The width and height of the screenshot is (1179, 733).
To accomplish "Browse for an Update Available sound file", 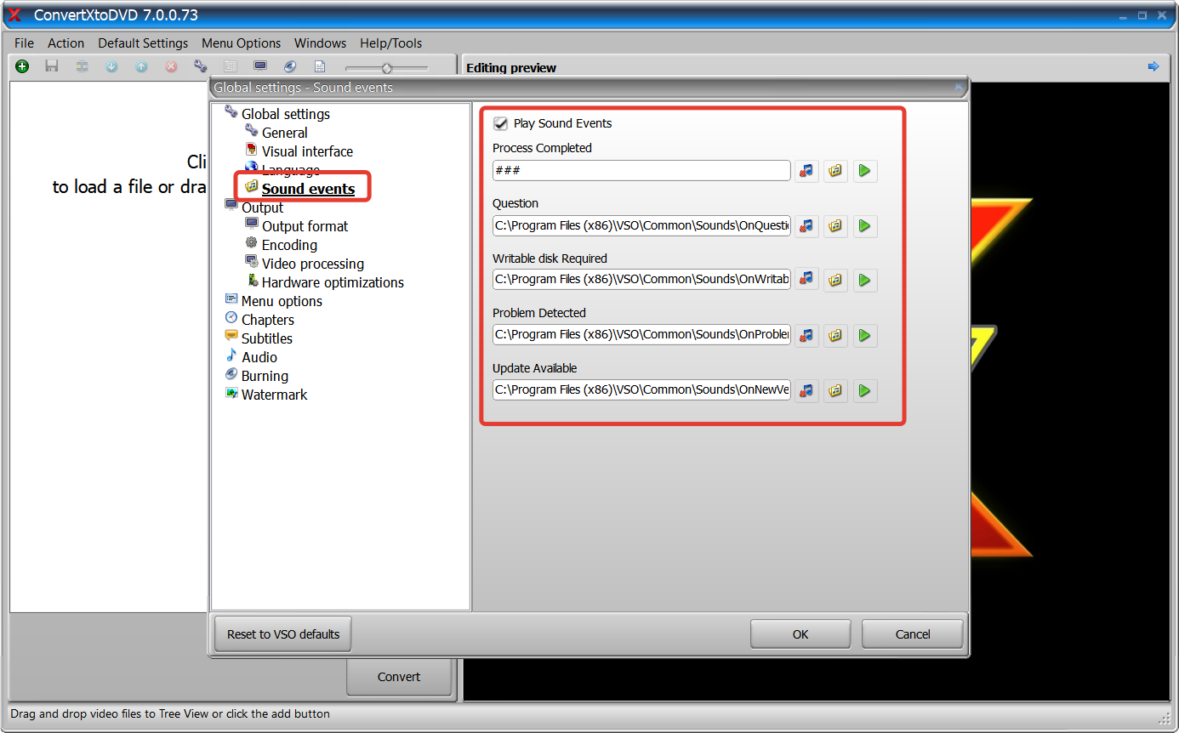I will (835, 390).
